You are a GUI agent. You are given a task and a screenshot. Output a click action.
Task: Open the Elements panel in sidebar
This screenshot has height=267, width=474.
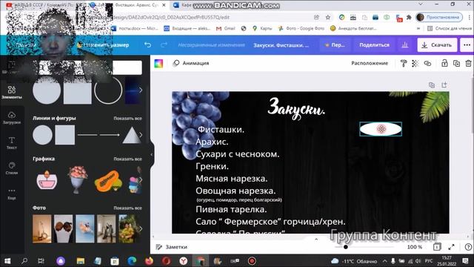12,92
